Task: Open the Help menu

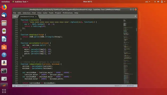Action: click(76, 13)
